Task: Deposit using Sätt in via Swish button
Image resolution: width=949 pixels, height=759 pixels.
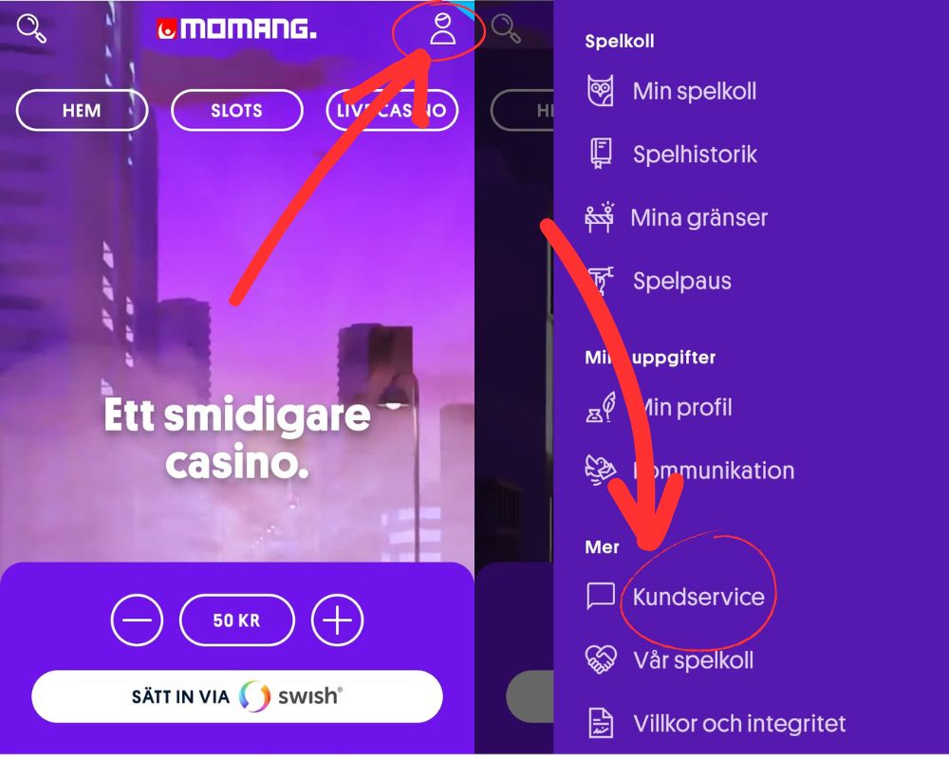Action: click(236, 696)
